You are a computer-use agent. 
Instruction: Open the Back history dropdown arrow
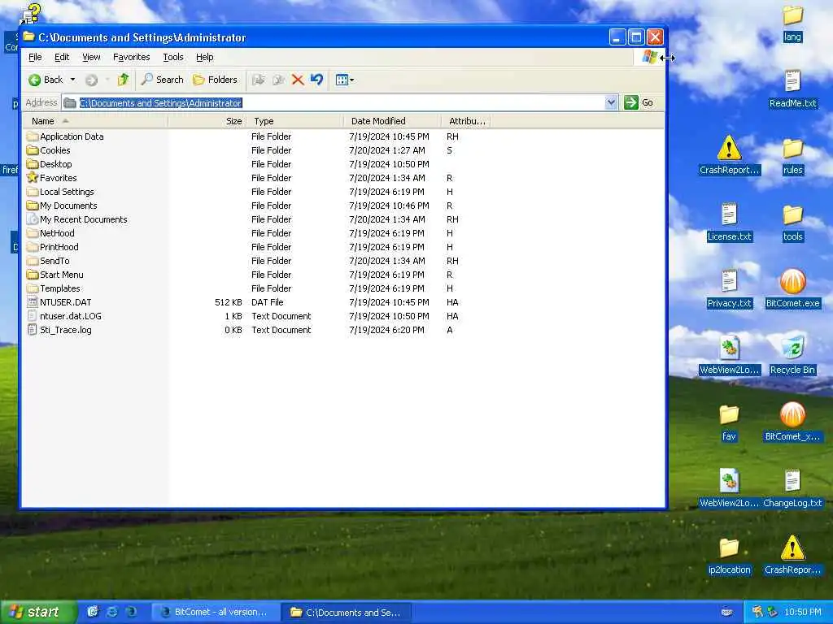pyautogui.click(x=72, y=80)
